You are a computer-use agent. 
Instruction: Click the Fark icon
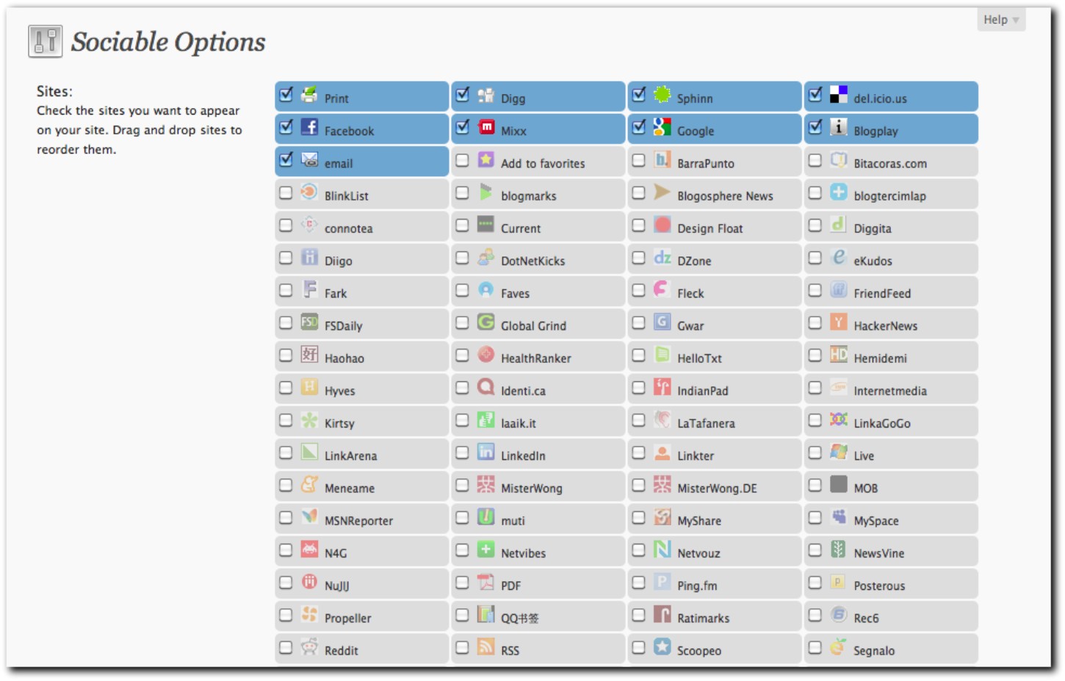click(x=310, y=289)
